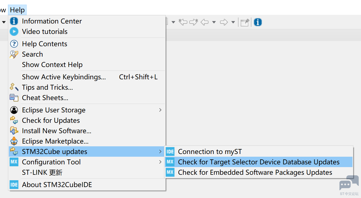Choose Connection to myST in submenu

tap(259, 152)
